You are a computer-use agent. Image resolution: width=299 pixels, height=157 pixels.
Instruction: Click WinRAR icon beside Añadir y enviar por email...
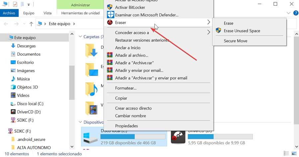(110, 70)
